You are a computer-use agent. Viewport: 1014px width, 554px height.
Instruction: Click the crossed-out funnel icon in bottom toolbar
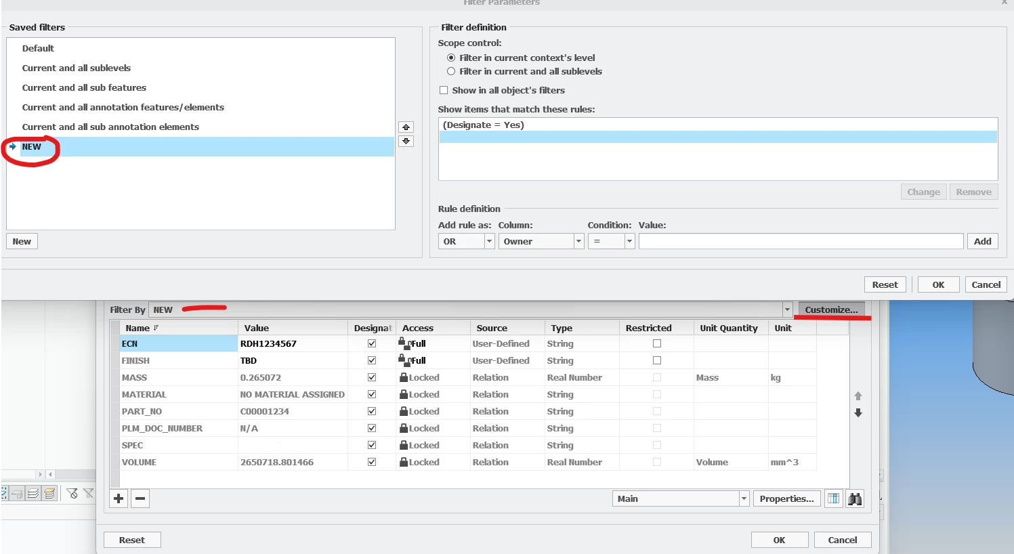(x=89, y=493)
